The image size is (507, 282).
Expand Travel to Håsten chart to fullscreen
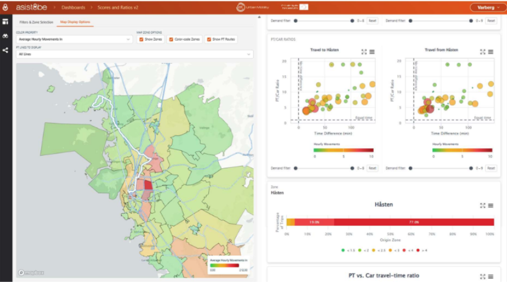364,52
